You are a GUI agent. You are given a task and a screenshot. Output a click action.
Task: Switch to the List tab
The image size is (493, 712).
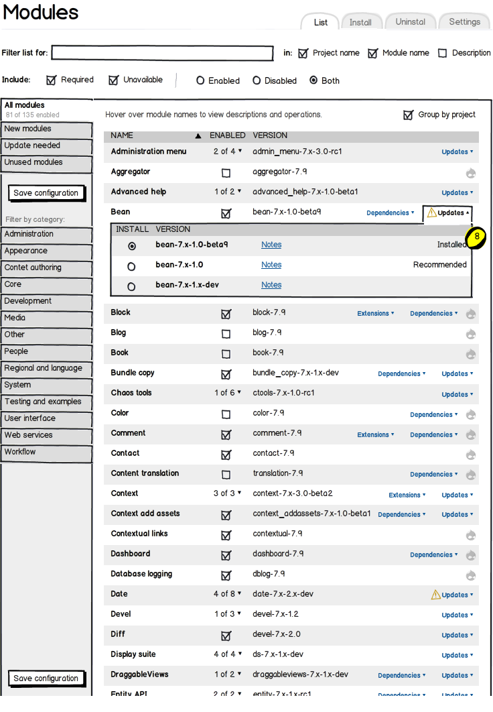tap(320, 22)
